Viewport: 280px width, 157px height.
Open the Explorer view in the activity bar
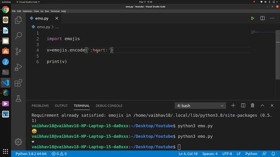click(18, 20)
